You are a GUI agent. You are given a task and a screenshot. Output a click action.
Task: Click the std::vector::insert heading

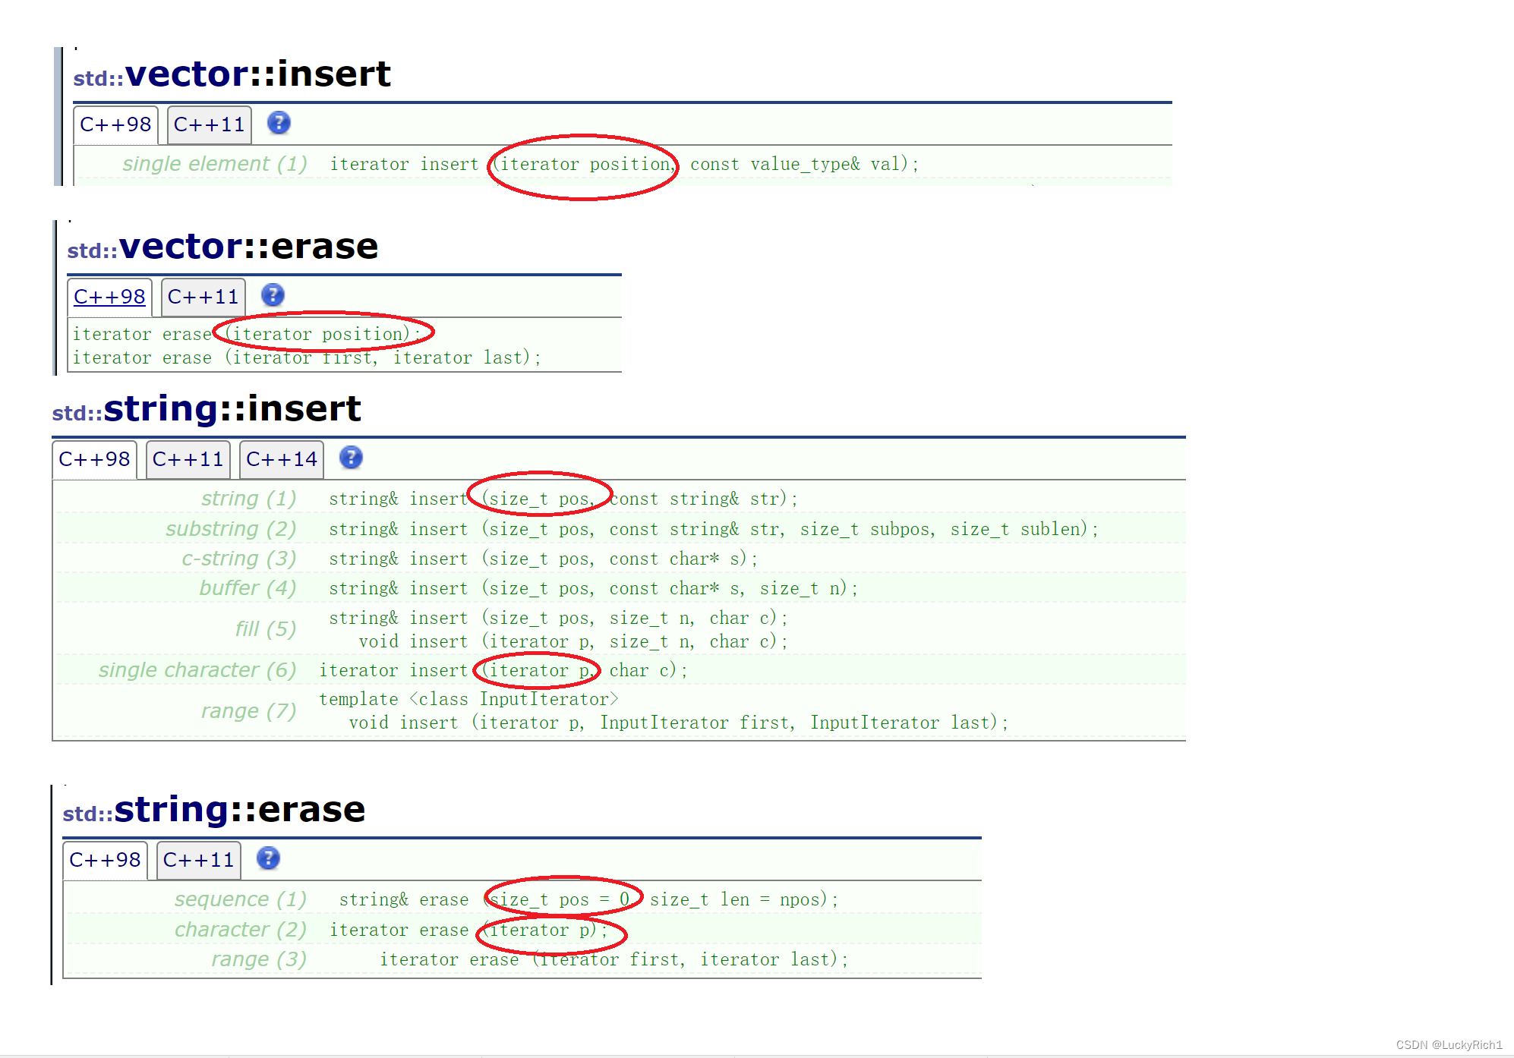pyautogui.click(x=232, y=75)
